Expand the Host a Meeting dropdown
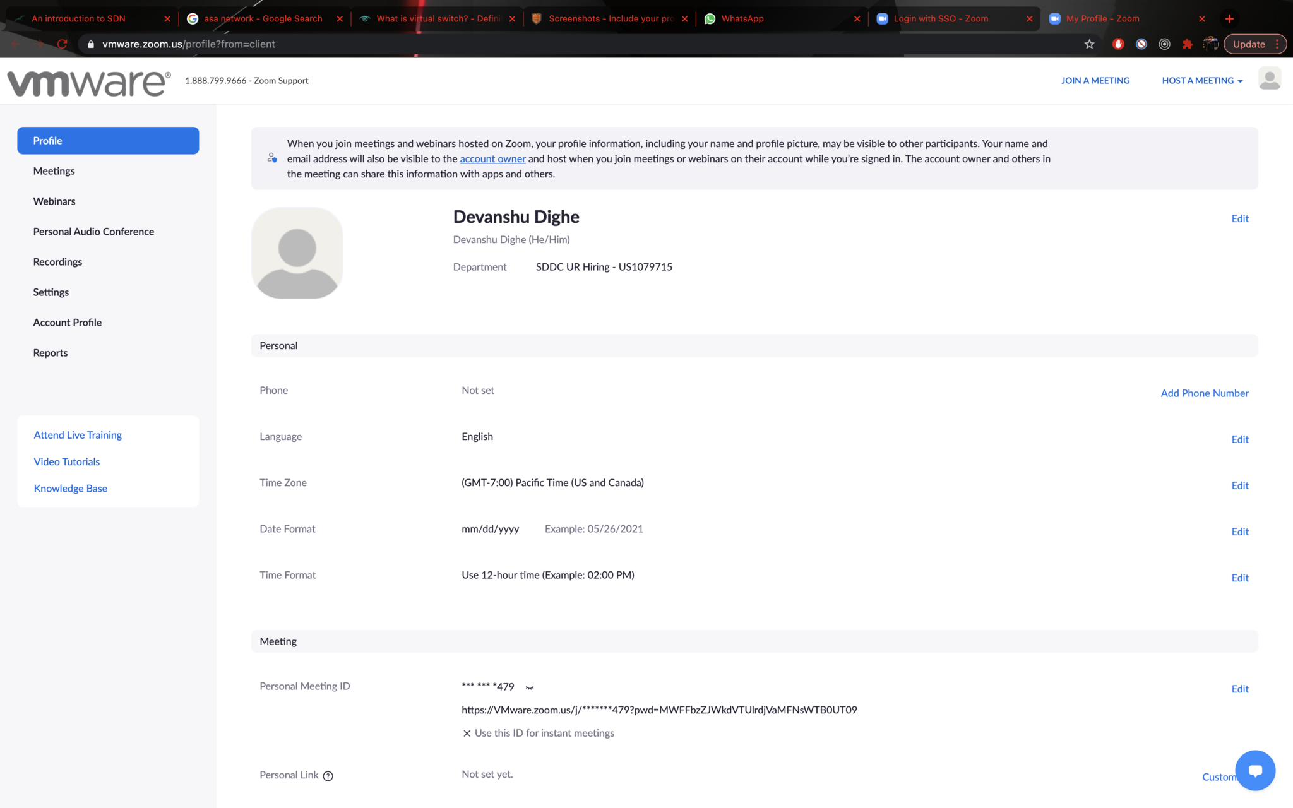The image size is (1293, 808). pos(1202,81)
